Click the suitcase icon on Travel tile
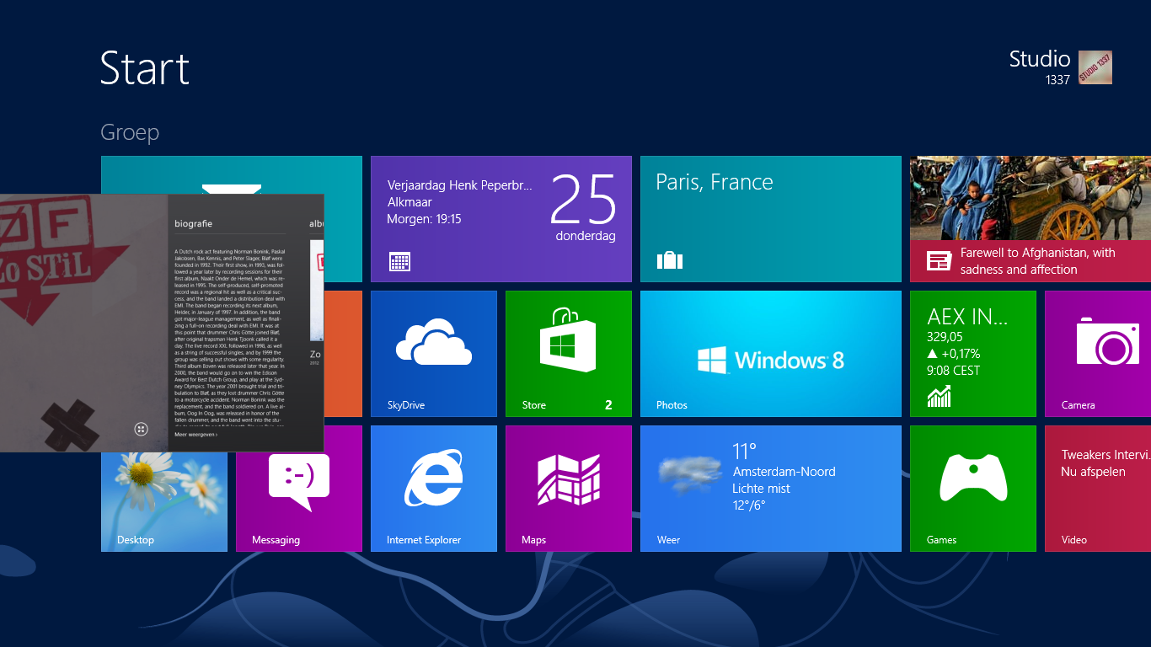This screenshot has height=647, width=1151. click(670, 260)
